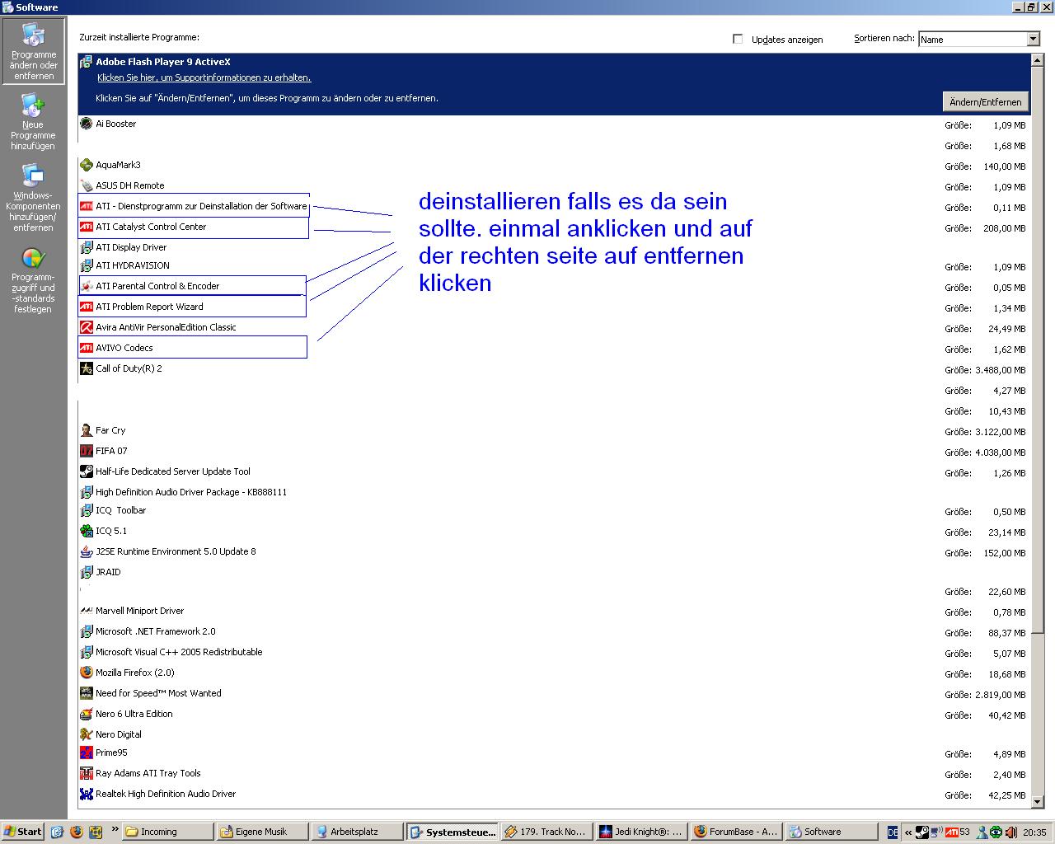Select 'Neue Programme hinzufügen' sidebar icon

point(33,122)
